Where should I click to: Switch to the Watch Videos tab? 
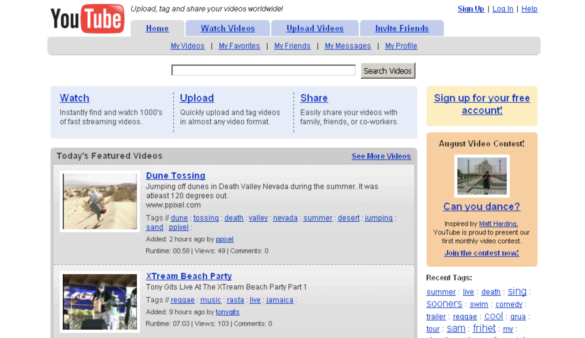coord(228,29)
